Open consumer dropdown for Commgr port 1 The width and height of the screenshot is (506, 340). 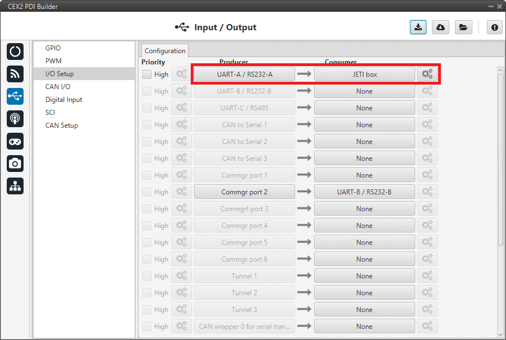[364, 175]
